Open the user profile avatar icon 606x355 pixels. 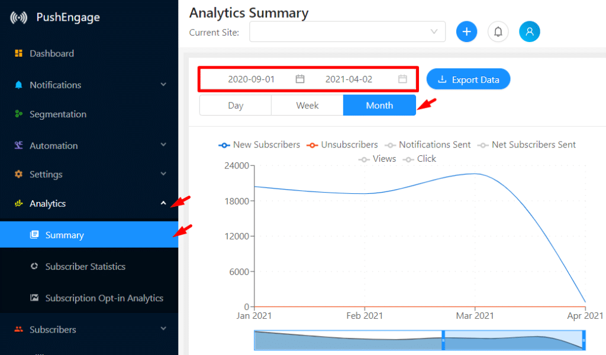[530, 32]
